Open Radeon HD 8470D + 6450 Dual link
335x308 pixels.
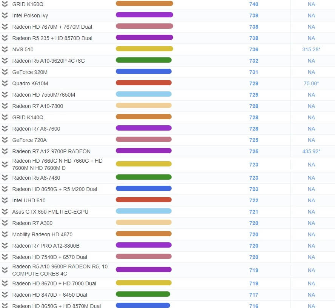(49, 295)
